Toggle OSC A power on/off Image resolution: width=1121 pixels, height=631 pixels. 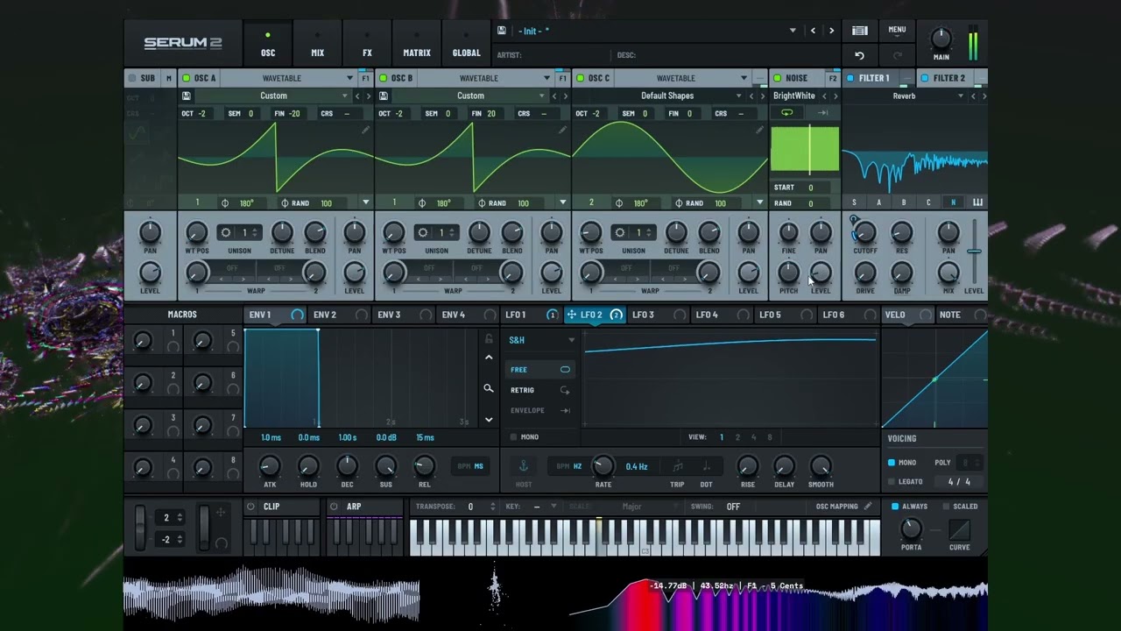(x=186, y=78)
